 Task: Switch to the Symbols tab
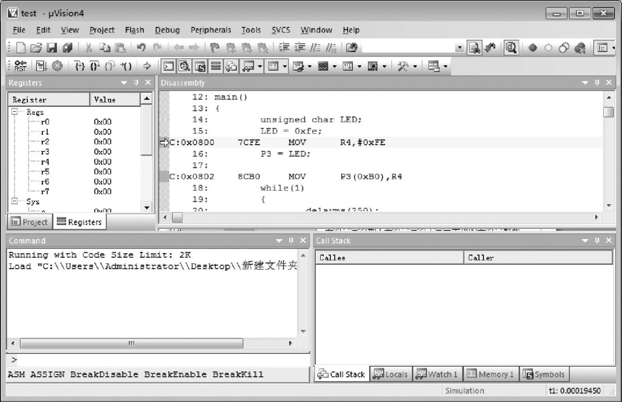pos(544,374)
